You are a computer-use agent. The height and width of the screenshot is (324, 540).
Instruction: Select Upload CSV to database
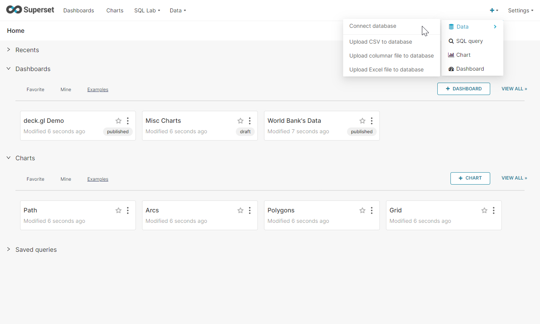(x=380, y=42)
